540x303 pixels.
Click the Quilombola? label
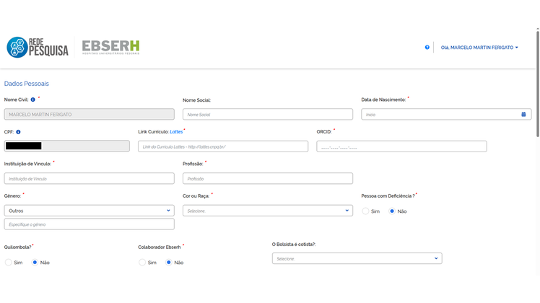click(17, 247)
